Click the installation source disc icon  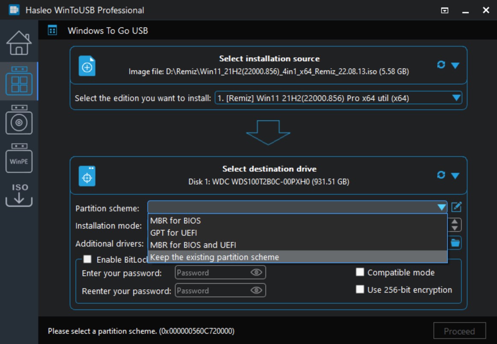pyautogui.click(x=87, y=65)
